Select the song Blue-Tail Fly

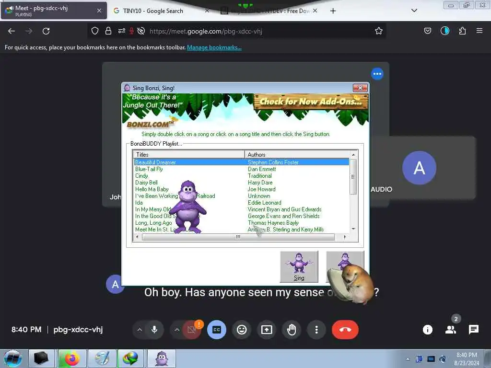(149, 169)
